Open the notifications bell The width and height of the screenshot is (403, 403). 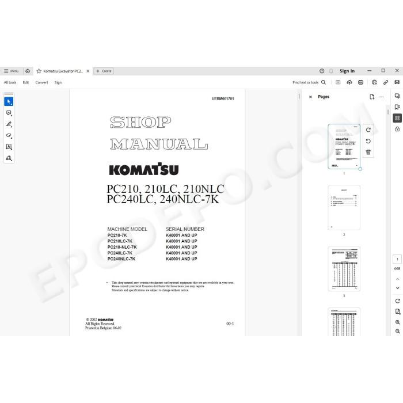click(331, 71)
